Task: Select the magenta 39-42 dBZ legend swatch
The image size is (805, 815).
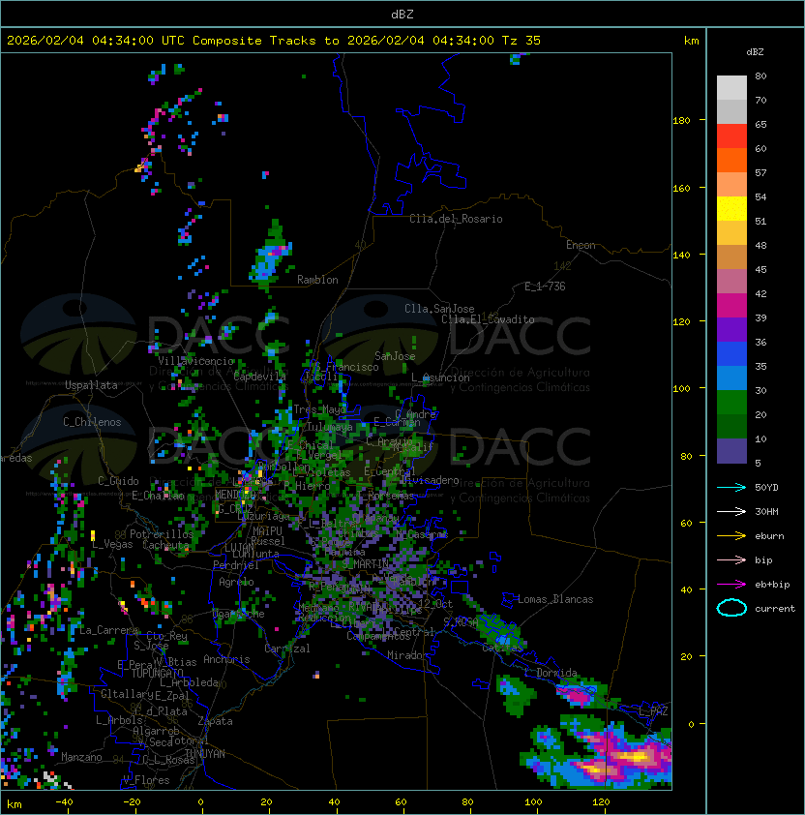Action: (x=731, y=306)
